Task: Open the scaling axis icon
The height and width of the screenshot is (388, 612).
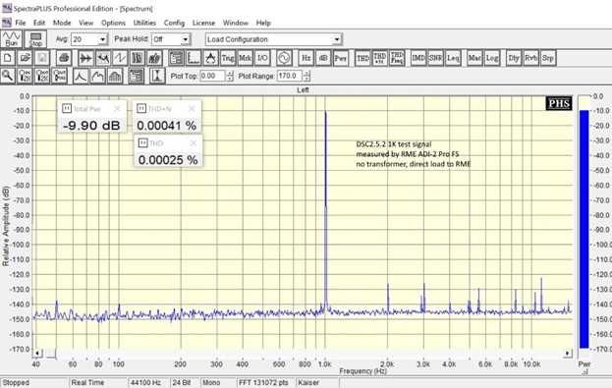Action: click(x=194, y=58)
